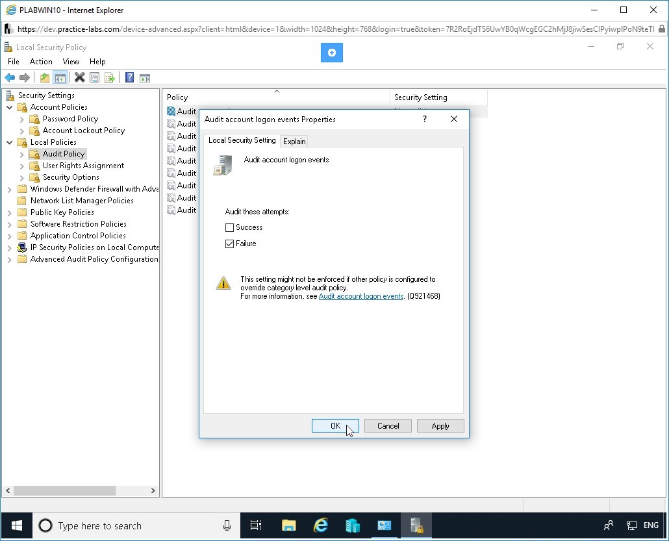Open the Audit account logon events link
Image resolution: width=669 pixels, height=541 pixels.
pos(361,296)
